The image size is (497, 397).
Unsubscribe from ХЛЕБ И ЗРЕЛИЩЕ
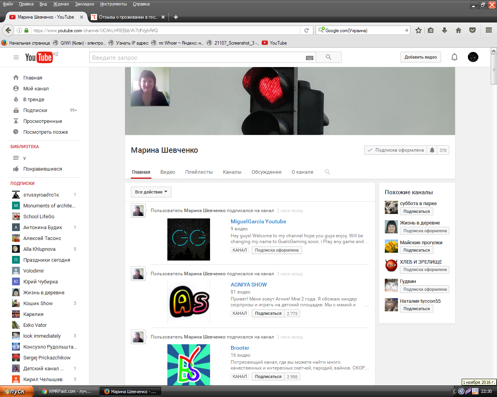(x=425, y=269)
